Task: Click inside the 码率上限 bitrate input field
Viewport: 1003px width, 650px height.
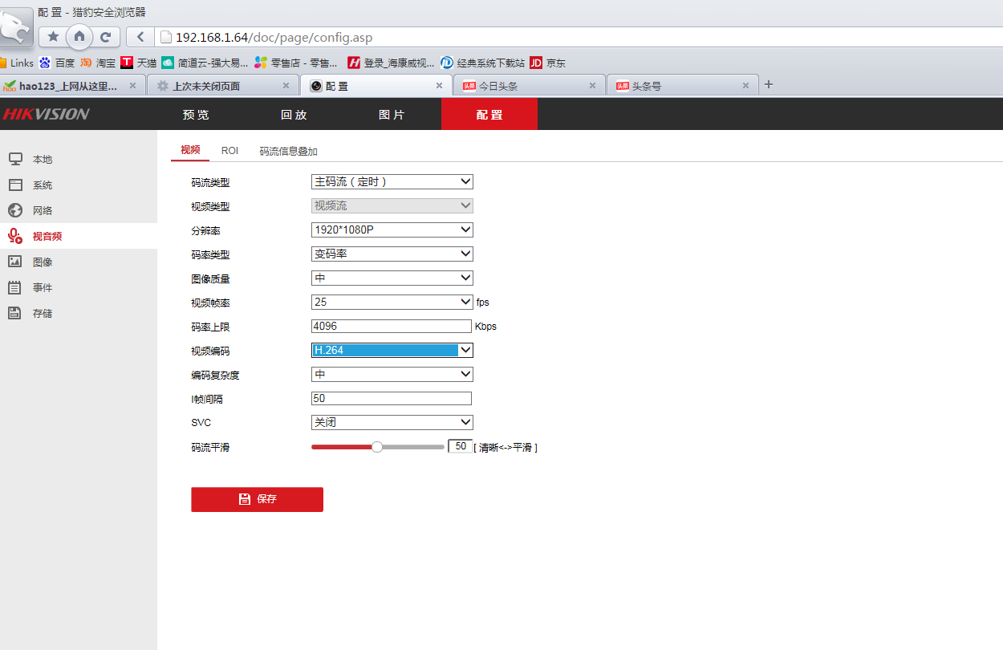Action: [x=391, y=326]
